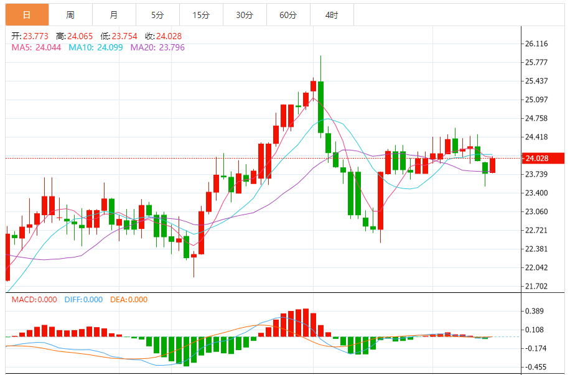Click the 24.758 price axis label

536,118
